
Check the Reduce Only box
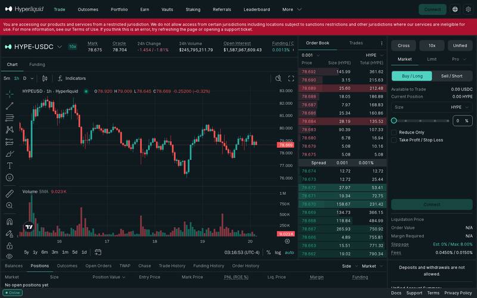tap(394, 132)
